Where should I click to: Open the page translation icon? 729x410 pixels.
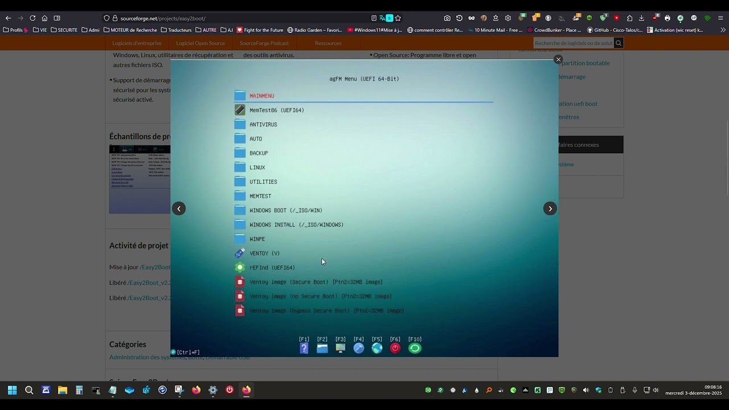(x=382, y=18)
